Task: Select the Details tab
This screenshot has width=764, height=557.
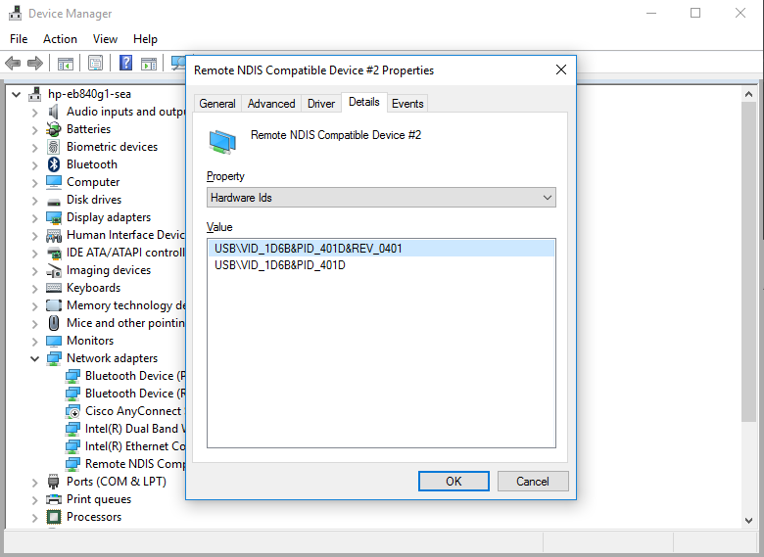Action: pos(364,102)
